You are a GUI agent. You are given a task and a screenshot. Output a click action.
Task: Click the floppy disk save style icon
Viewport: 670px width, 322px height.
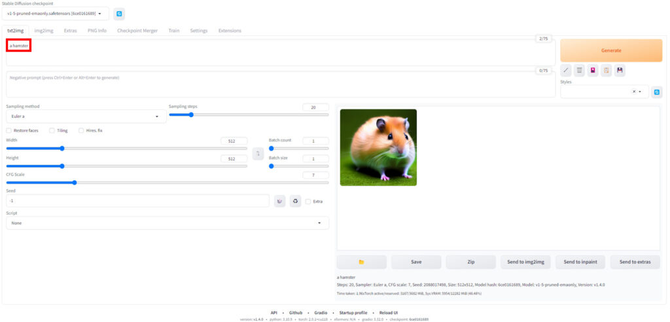[x=620, y=70]
